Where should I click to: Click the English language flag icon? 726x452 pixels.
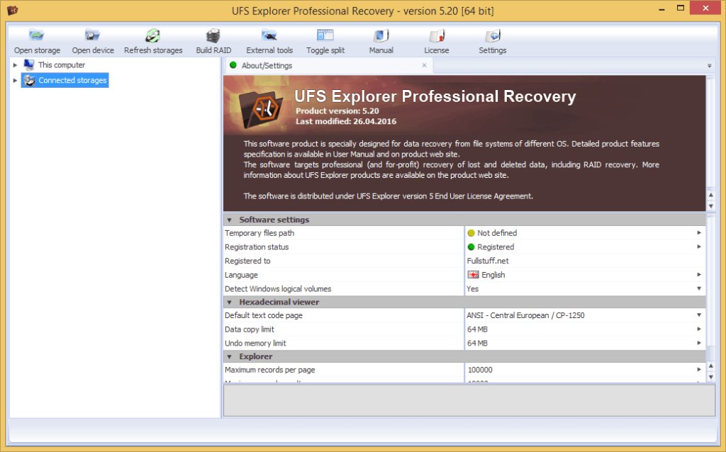pos(473,275)
